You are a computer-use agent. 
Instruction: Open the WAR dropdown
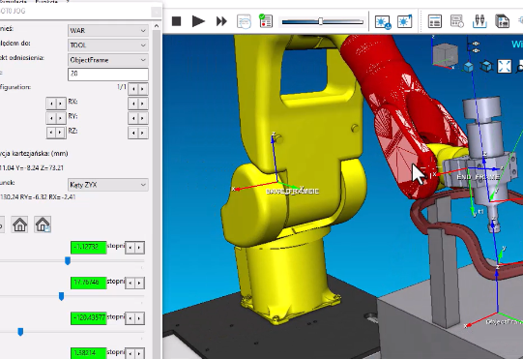pos(107,30)
